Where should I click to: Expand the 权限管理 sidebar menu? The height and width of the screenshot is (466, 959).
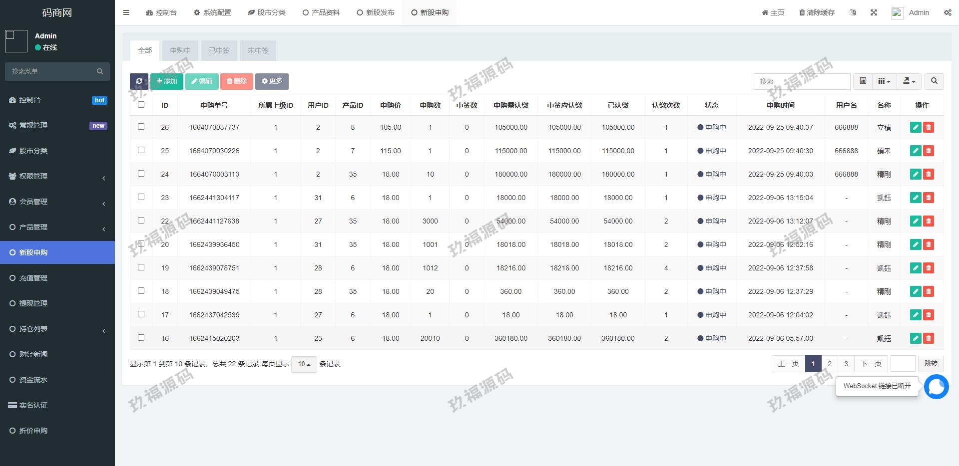(57, 176)
